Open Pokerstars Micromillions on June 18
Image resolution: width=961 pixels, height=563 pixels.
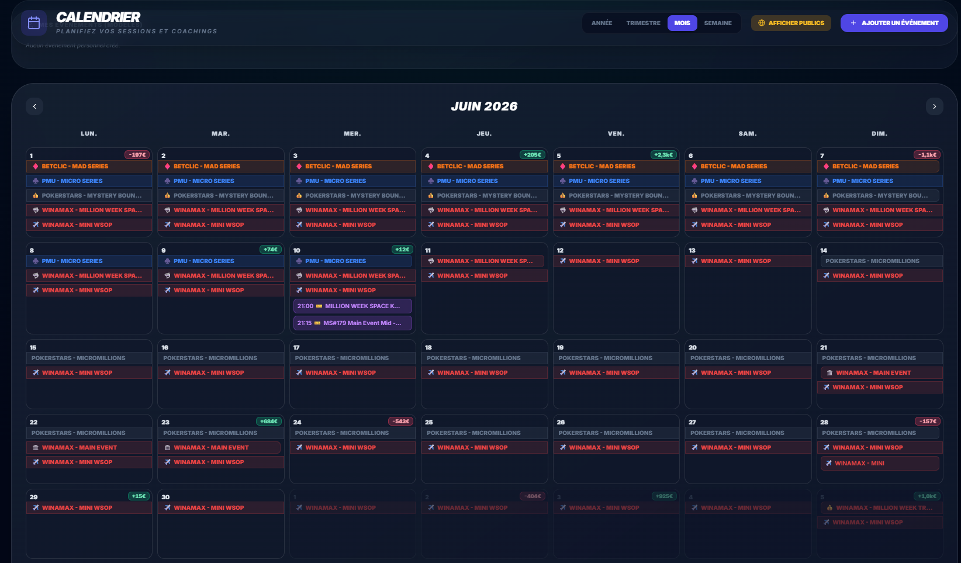pos(485,358)
